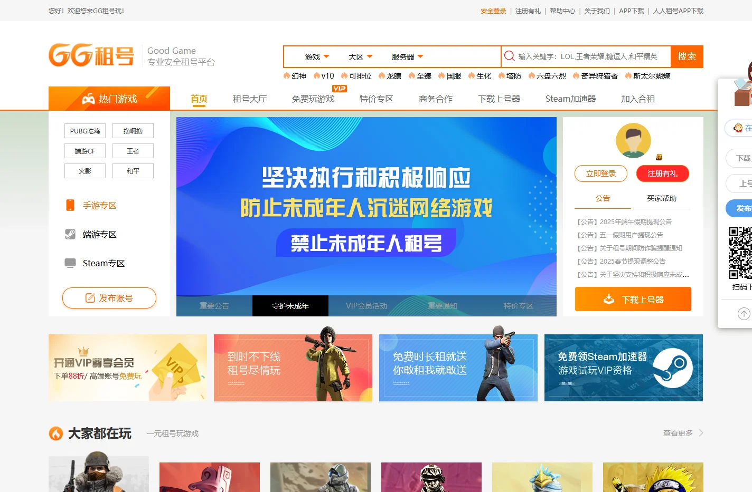Switch to the 买家帮助 tab

pyautogui.click(x=662, y=198)
